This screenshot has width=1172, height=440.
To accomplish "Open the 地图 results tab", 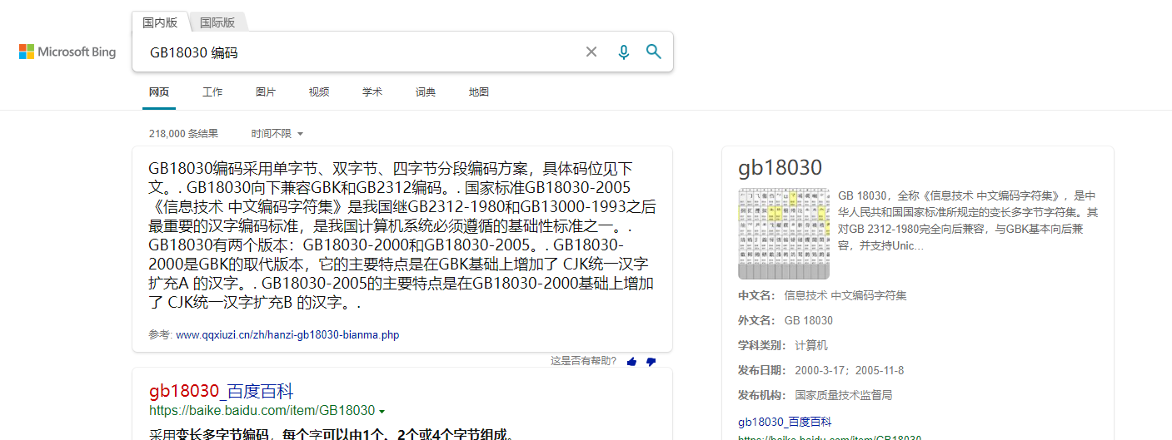I will pyautogui.click(x=479, y=92).
